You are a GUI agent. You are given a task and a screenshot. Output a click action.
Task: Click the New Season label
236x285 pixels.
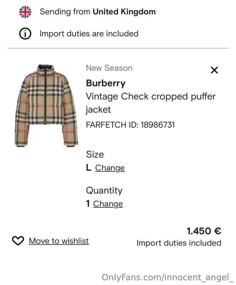109,68
